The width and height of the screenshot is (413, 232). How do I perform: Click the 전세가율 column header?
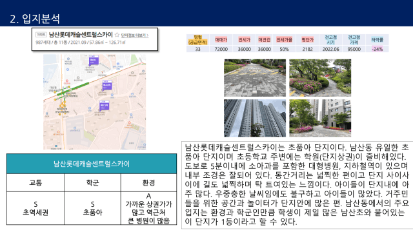tap(284, 40)
